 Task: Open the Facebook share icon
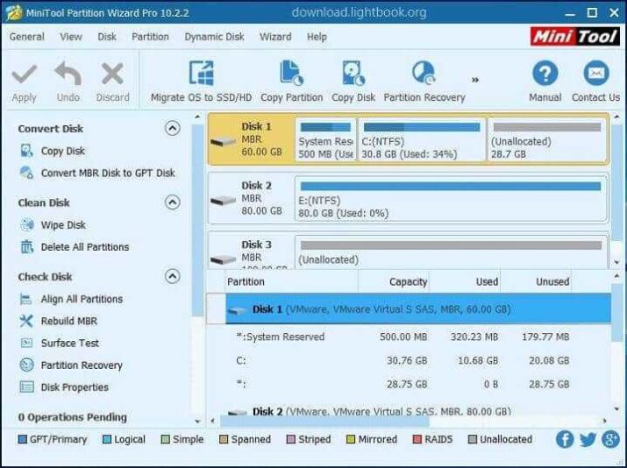(x=565, y=439)
